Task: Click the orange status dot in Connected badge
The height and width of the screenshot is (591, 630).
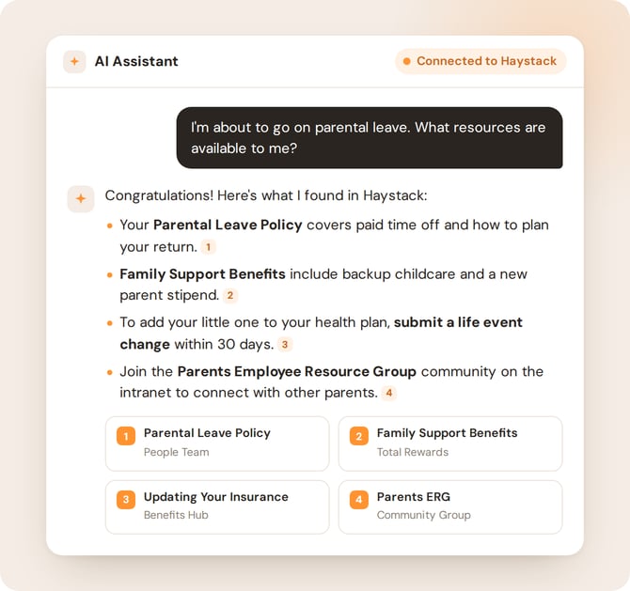Action: (406, 61)
